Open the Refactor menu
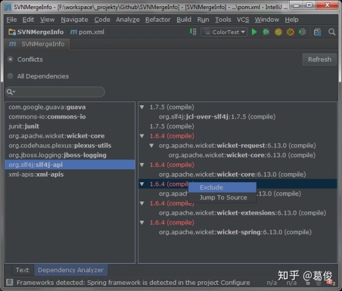Screen dimensions: 342x291 coord(158,19)
